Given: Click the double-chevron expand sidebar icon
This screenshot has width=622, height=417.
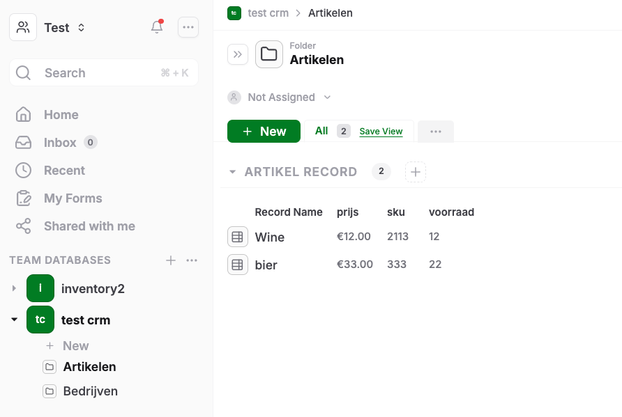Looking at the screenshot, I should coord(238,54).
